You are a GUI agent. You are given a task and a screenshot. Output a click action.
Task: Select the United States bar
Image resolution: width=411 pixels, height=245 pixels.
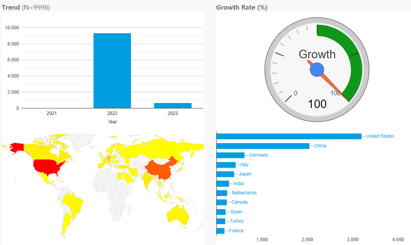pos(289,136)
